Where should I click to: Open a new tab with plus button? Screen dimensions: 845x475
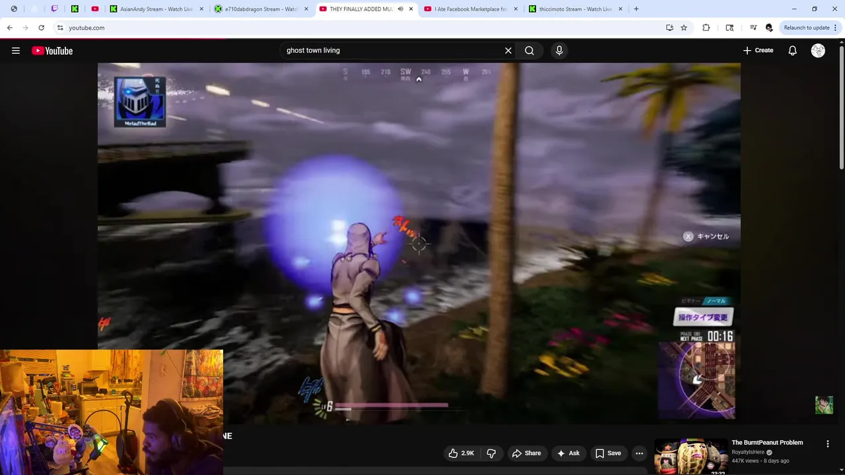636,9
